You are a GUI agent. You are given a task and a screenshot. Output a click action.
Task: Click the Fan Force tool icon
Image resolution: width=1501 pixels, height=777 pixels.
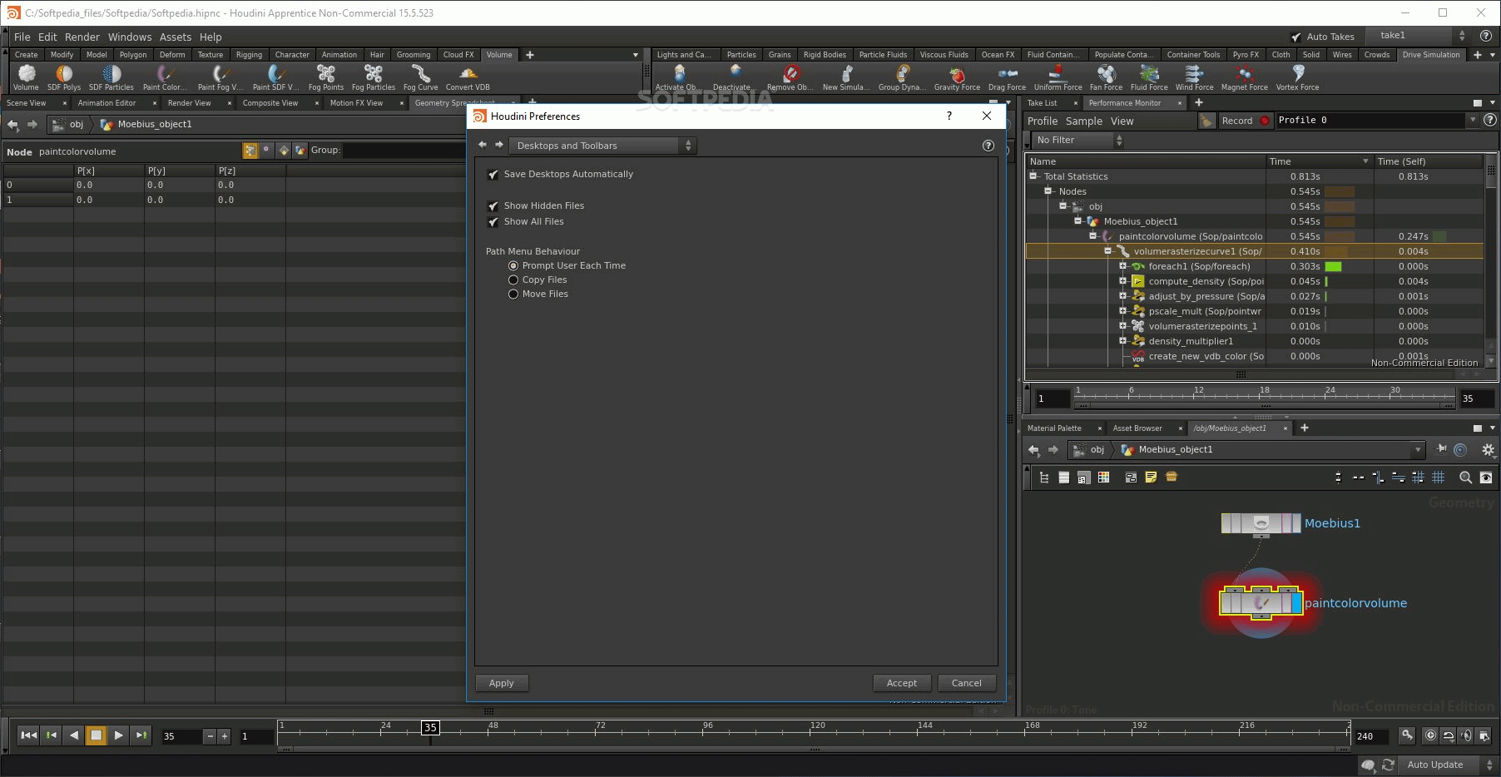click(x=1106, y=77)
